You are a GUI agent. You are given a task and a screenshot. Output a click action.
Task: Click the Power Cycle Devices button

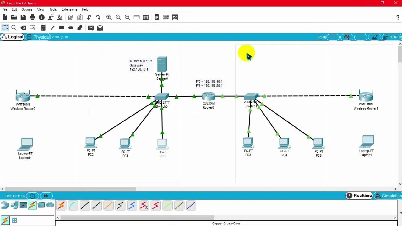32,196
